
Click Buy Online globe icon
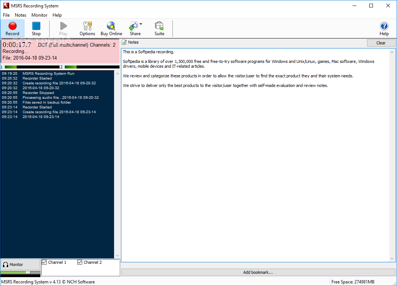[x=111, y=28]
